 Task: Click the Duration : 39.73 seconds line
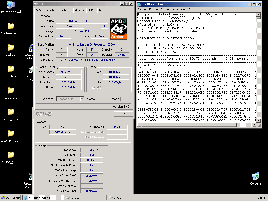pos(162,52)
